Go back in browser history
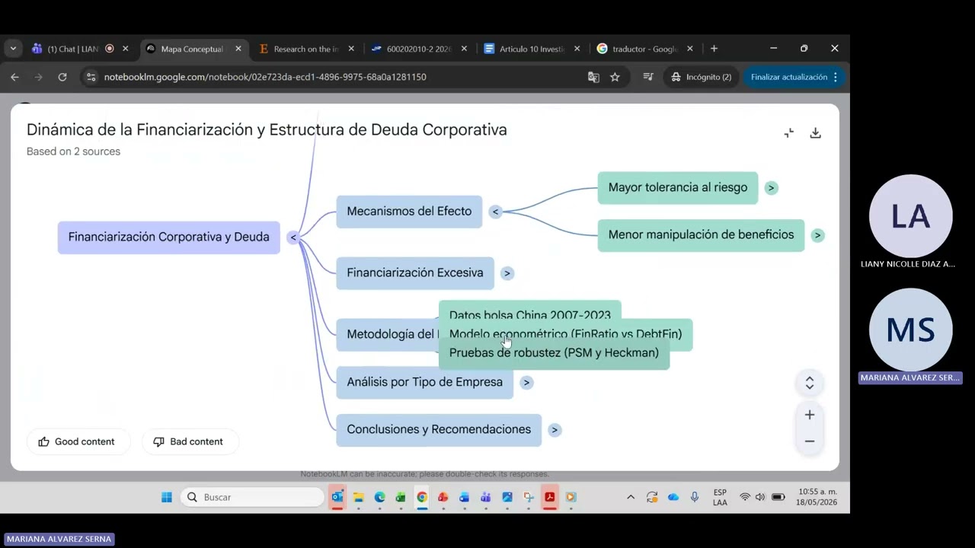 point(14,77)
